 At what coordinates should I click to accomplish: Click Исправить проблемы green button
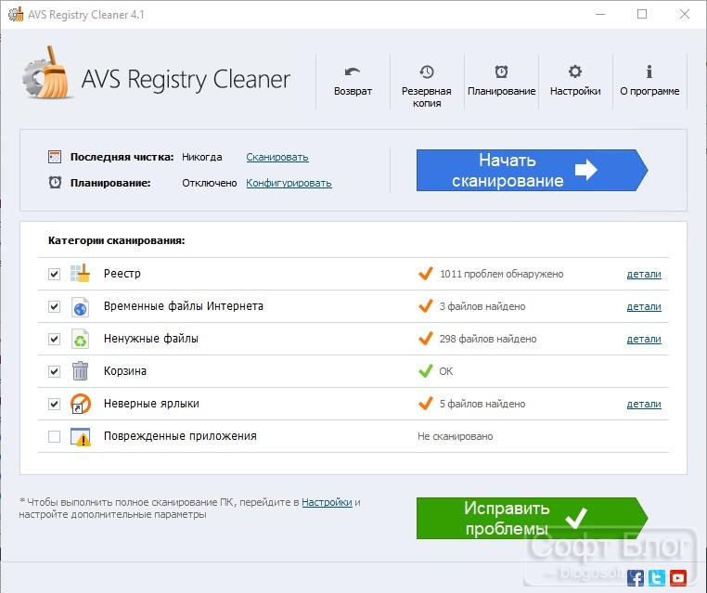pyautogui.click(x=532, y=518)
